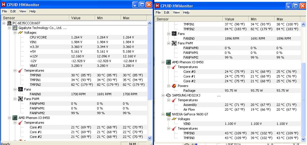Minimize the left HWMonitor window
This screenshot has width=307, height=145.
tap(136, 5)
